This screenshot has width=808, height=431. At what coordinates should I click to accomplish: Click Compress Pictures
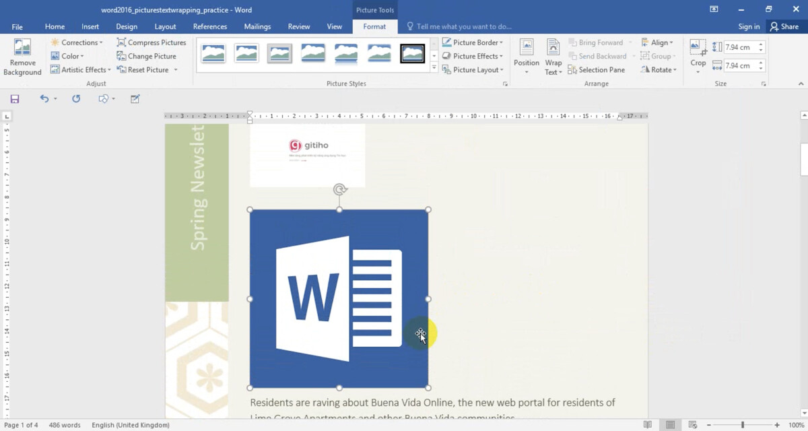click(x=151, y=42)
